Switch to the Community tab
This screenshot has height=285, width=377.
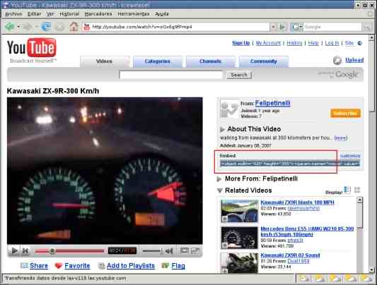pyautogui.click(x=264, y=61)
